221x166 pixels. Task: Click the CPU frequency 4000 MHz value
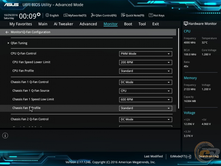click(190, 43)
